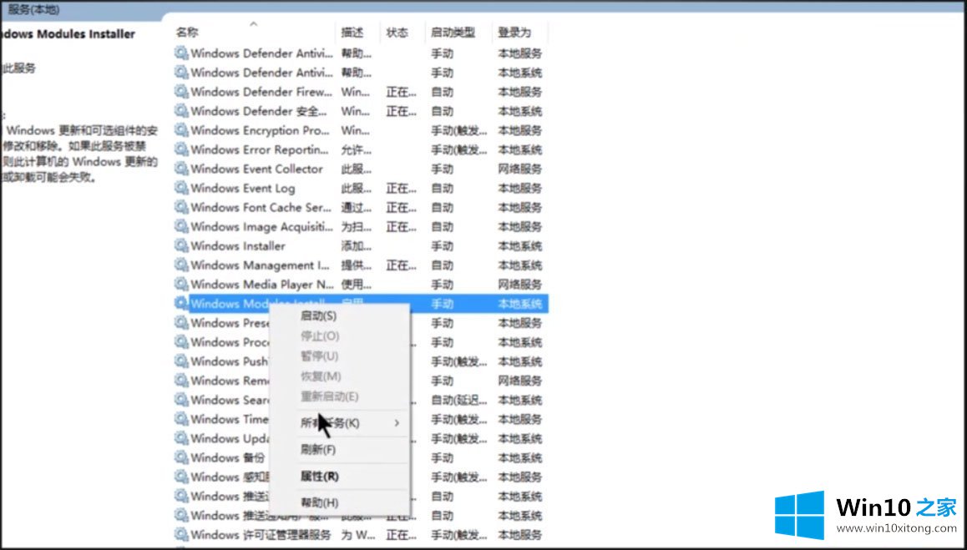Screen dimensions: 967x550
Task: Click gear icon beside Windows Installer
Action: 181,245
